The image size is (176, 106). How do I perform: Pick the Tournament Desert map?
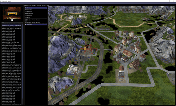tap(11, 83)
